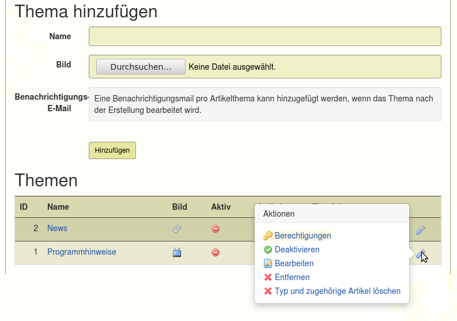Click the red X icon beside Entfernen
This screenshot has height=321, width=457.
click(268, 277)
